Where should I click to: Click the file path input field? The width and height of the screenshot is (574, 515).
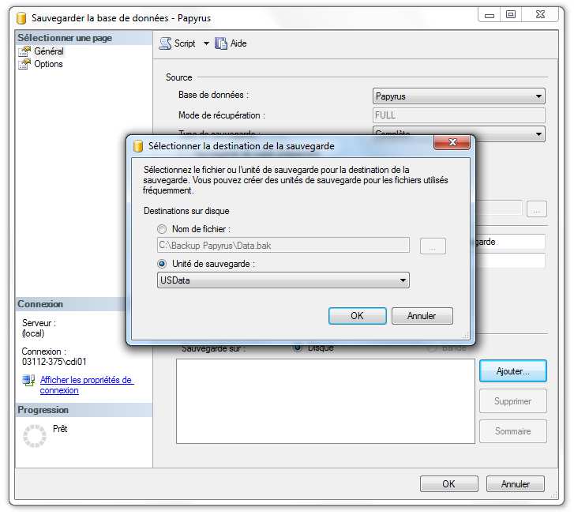283,246
